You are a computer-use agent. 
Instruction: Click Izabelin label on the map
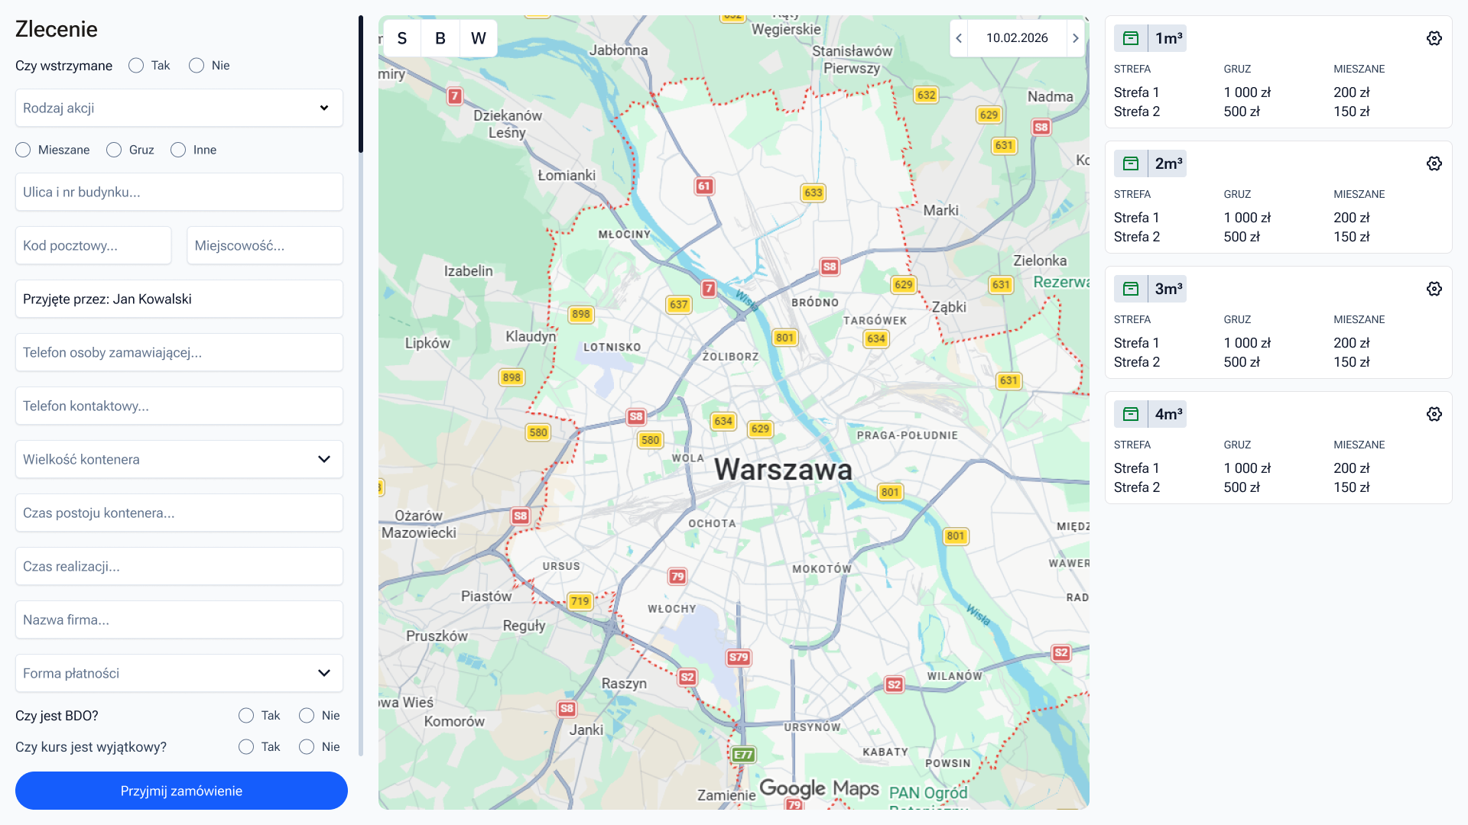(x=468, y=270)
